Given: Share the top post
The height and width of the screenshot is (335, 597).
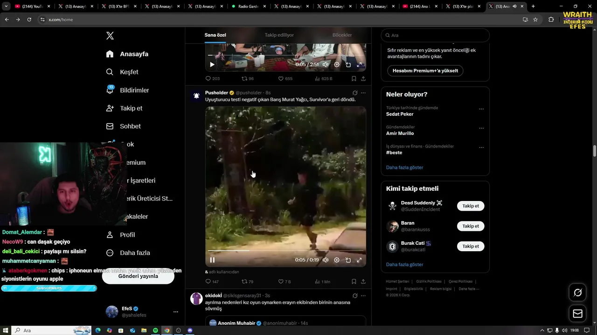Looking at the screenshot, I should coord(363,79).
